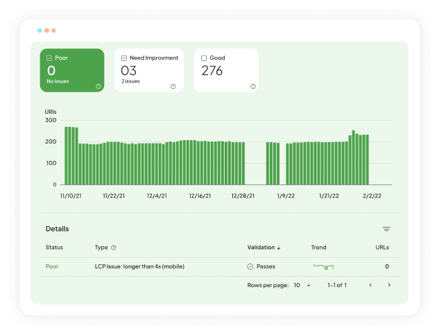Uncheck the Poor checkbox

tap(50, 58)
